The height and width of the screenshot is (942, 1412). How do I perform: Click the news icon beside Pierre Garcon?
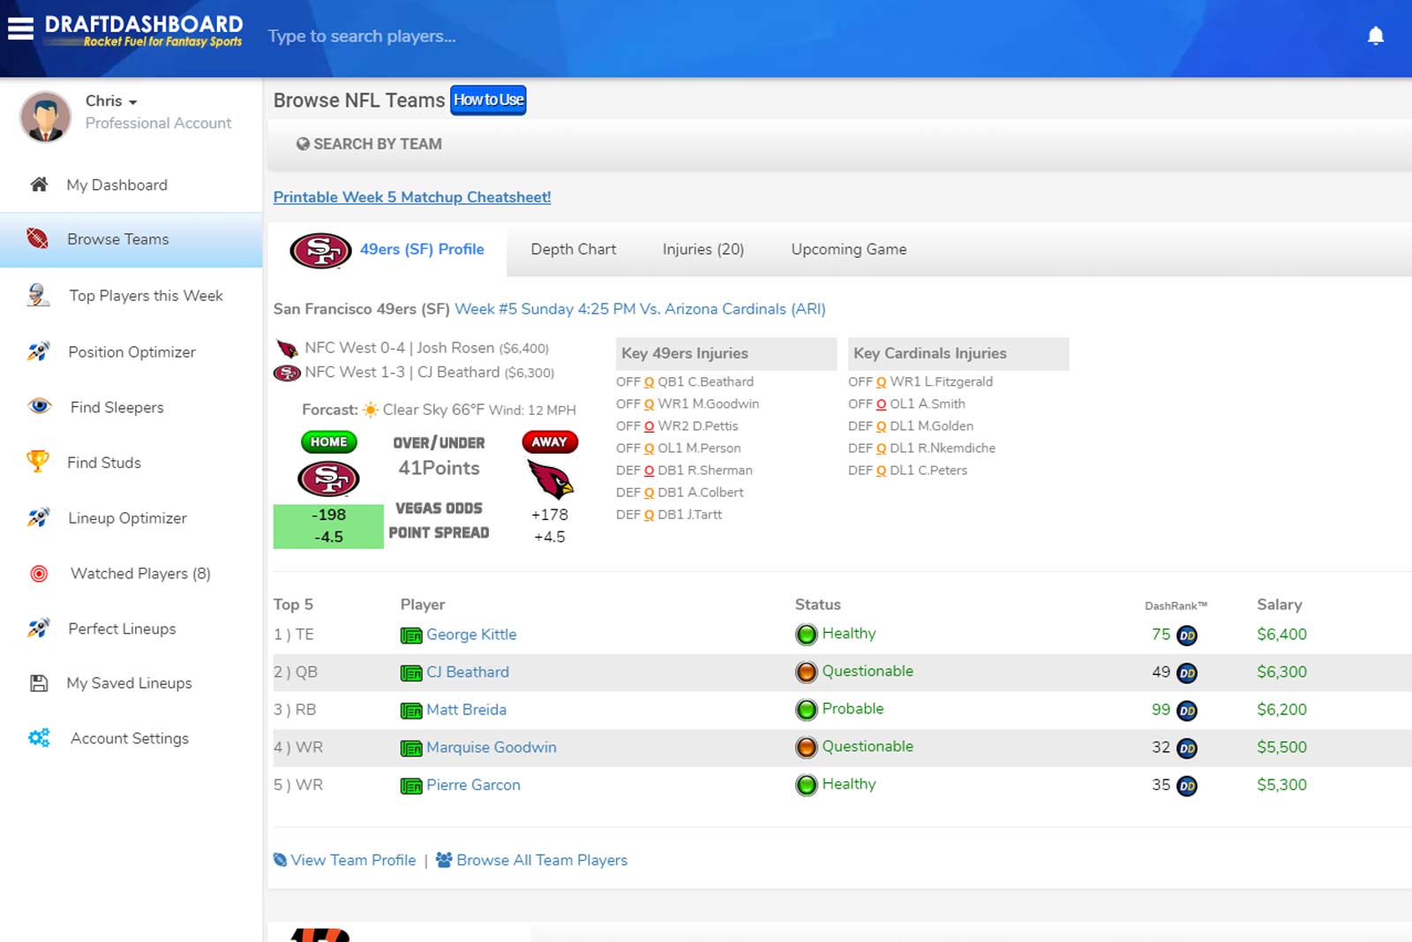tap(411, 786)
